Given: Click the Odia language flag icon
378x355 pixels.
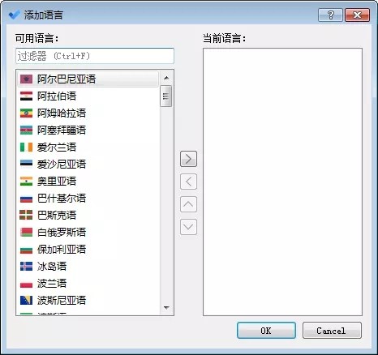Looking at the screenshot, I should tap(26, 182).
